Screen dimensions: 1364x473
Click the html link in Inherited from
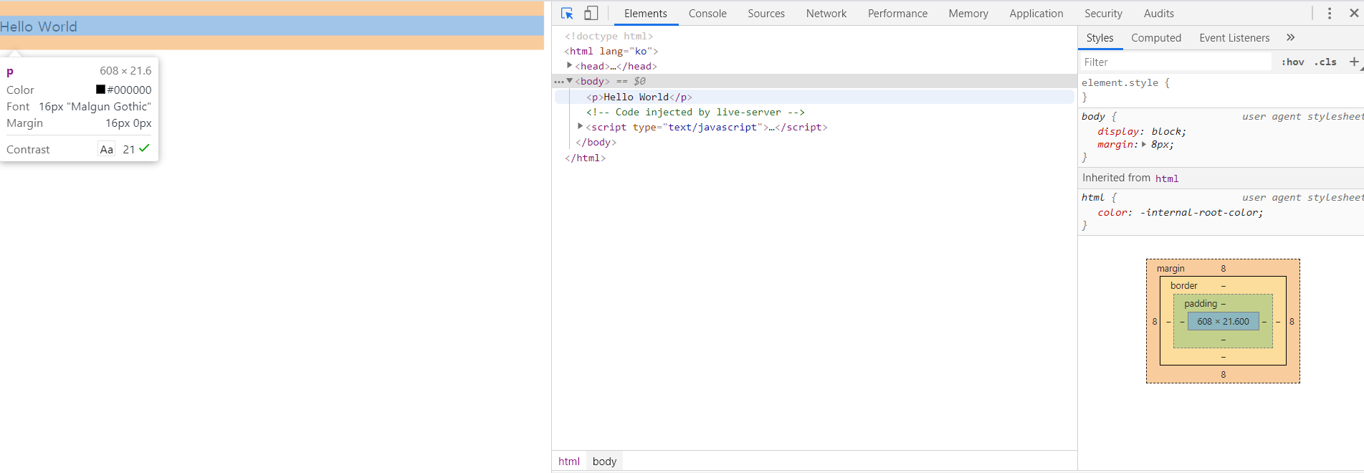pos(1167,178)
